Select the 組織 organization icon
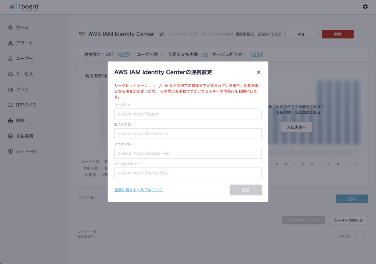The width and height of the screenshot is (376, 264). (10, 121)
